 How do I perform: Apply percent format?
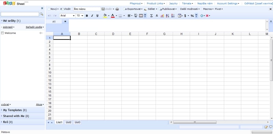point(192,16)
